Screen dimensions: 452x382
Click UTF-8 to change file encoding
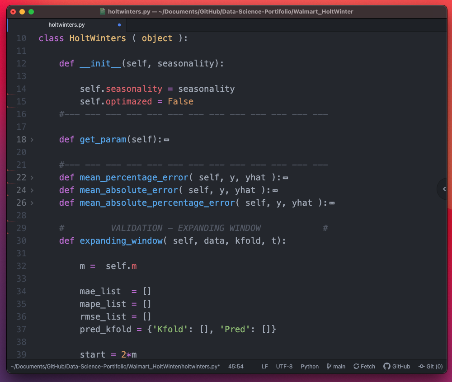tap(284, 366)
